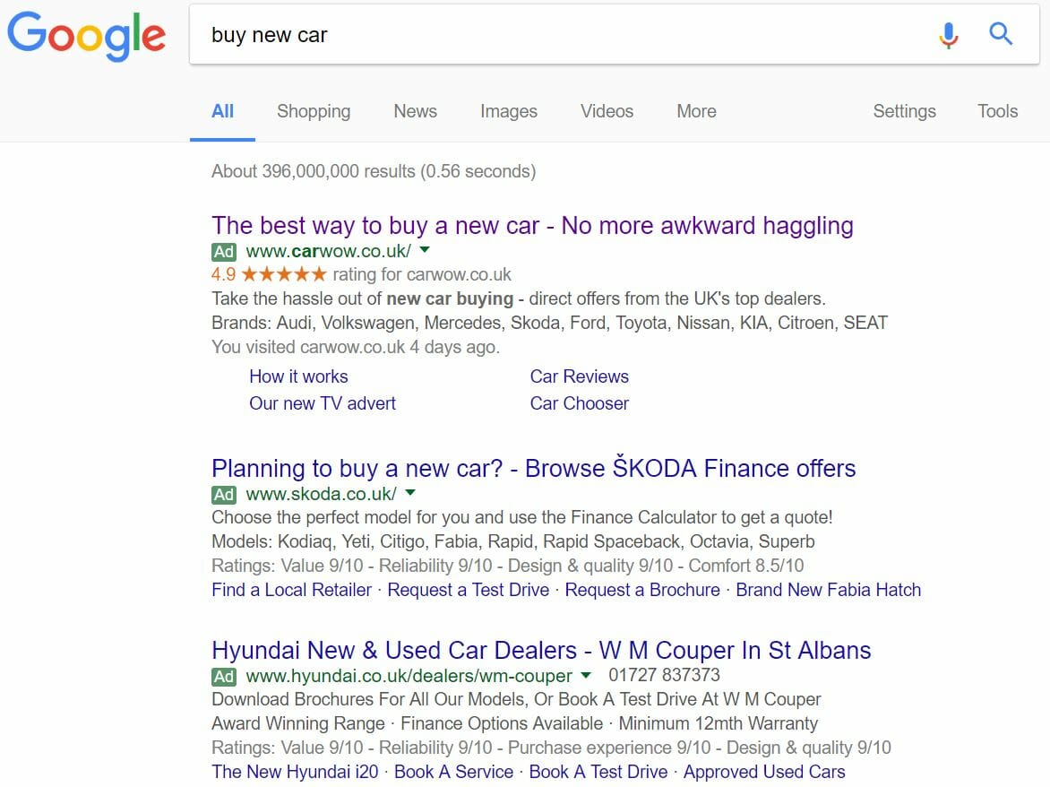Screen dimensions: 1050x787
Task: Click the www.carwow.co.uk/ green URL
Action: 328,252
